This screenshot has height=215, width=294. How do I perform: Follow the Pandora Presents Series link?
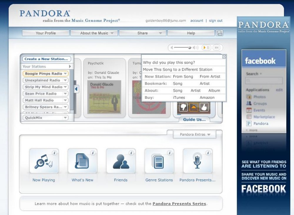(179, 204)
